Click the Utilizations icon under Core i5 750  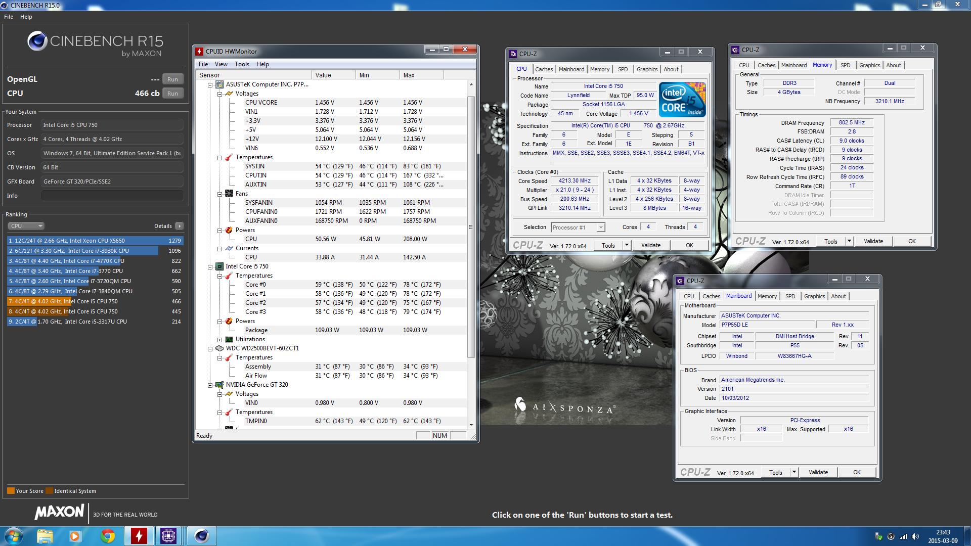tap(229, 339)
